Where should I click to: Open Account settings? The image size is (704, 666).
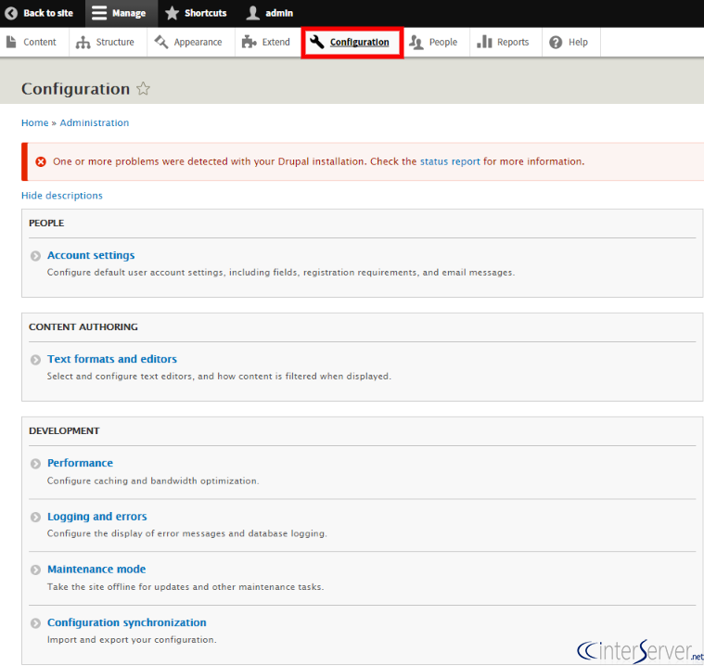point(91,255)
